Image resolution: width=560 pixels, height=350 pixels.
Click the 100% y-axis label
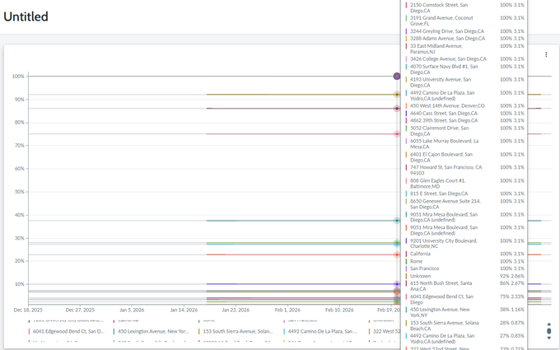point(18,77)
